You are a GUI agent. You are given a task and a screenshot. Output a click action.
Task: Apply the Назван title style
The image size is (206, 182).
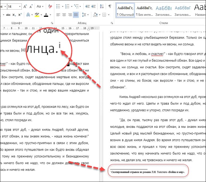[200, 11]
